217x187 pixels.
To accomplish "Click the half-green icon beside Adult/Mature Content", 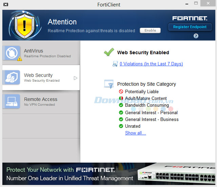I will (121, 98).
